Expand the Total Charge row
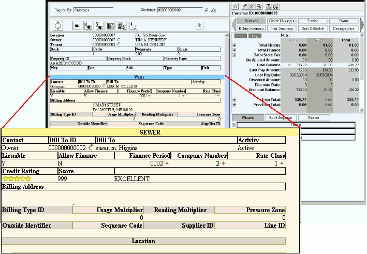Screen dimensions: 367x254 [234, 45]
